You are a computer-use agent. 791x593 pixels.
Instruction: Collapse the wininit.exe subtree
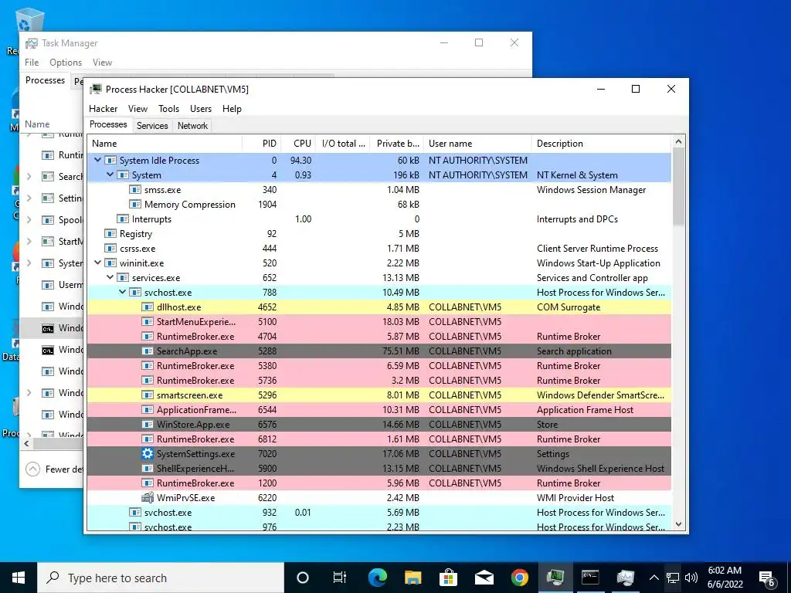click(x=98, y=263)
